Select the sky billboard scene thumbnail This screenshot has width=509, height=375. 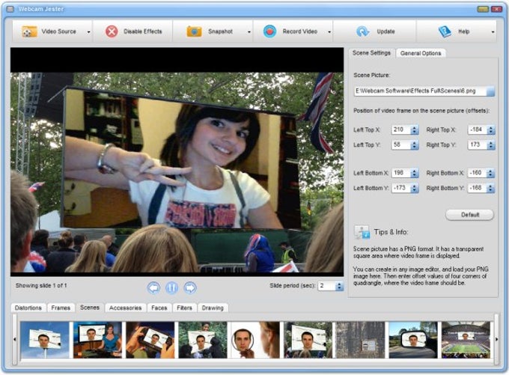point(45,340)
